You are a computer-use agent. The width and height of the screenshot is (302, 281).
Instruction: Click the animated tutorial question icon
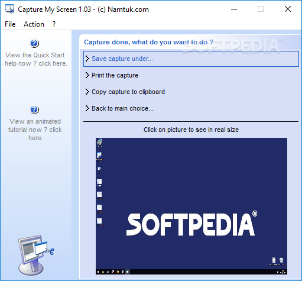click(34, 109)
